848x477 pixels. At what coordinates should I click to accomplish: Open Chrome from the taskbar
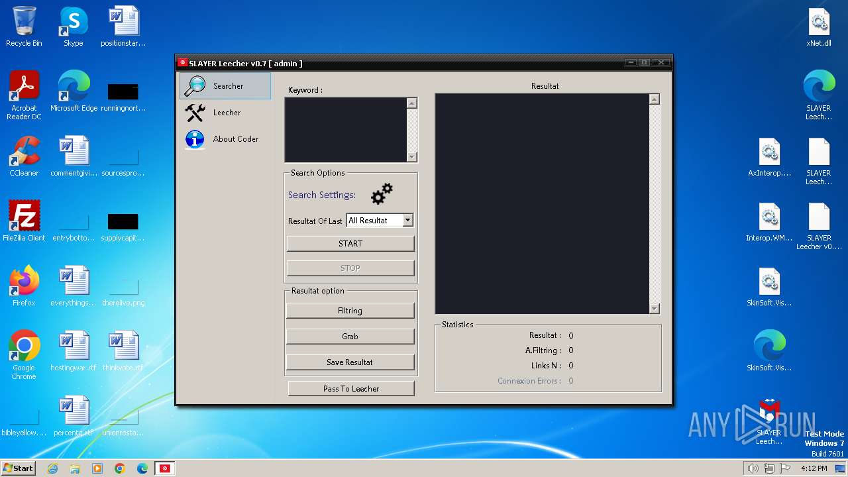[x=120, y=468]
